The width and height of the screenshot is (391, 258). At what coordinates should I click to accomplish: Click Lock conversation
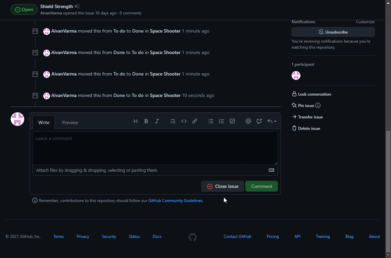point(312,94)
